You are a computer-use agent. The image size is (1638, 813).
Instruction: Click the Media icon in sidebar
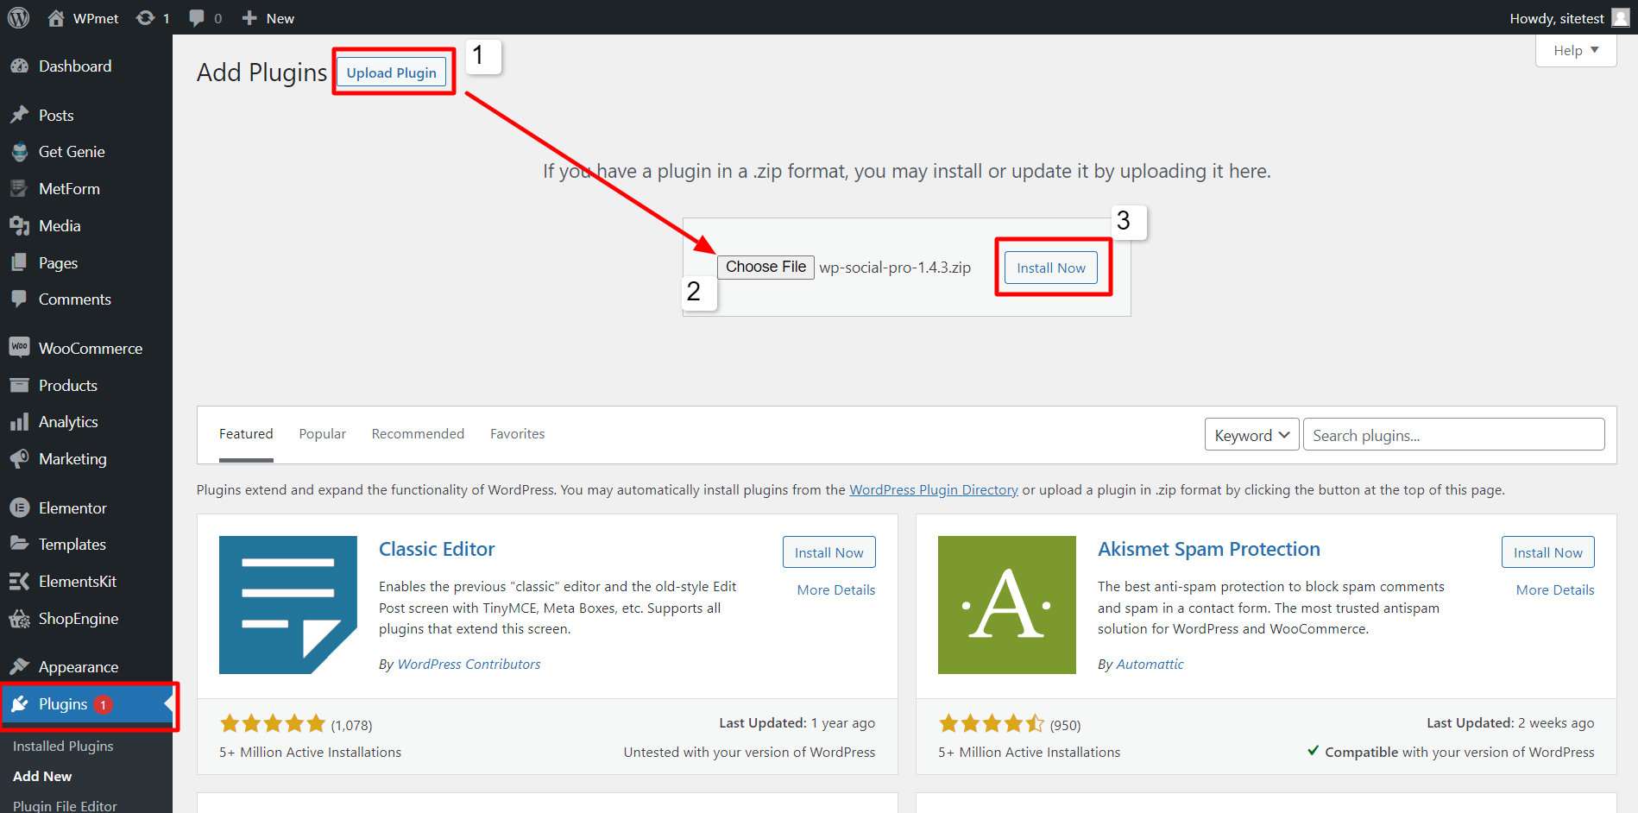19,225
